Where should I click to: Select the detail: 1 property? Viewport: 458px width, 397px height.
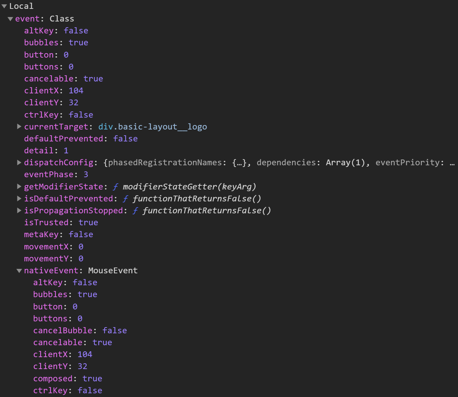click(46, 151)
